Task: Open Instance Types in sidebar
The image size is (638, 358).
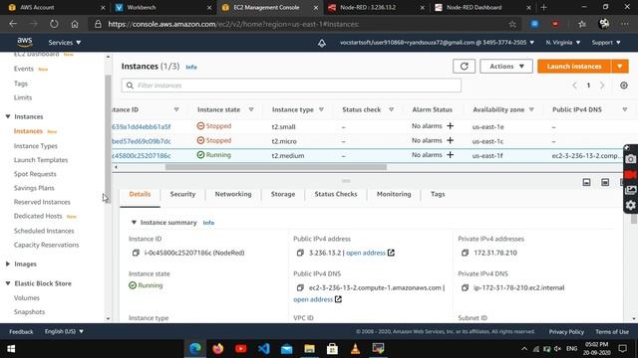Action: [x=36, y=146]
